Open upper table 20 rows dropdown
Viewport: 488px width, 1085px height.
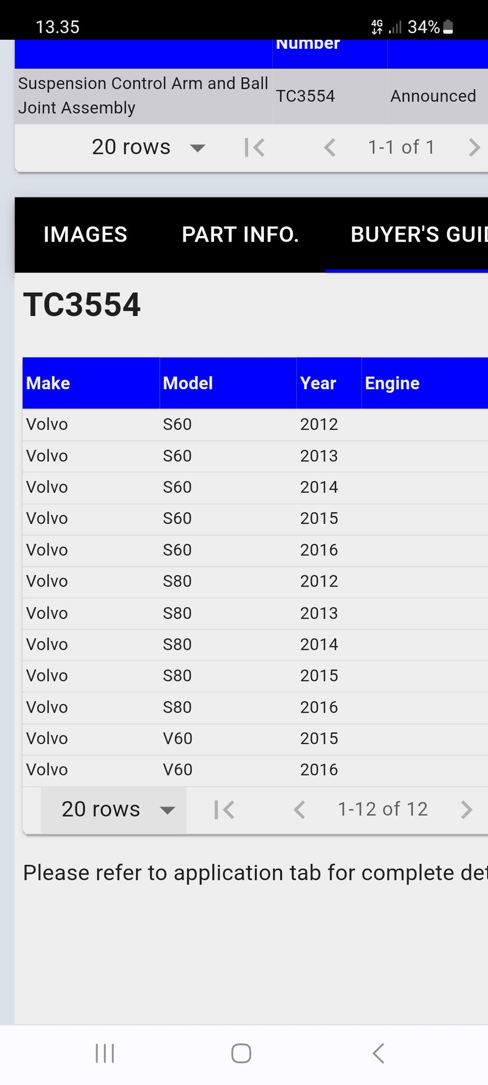[148, 148]
